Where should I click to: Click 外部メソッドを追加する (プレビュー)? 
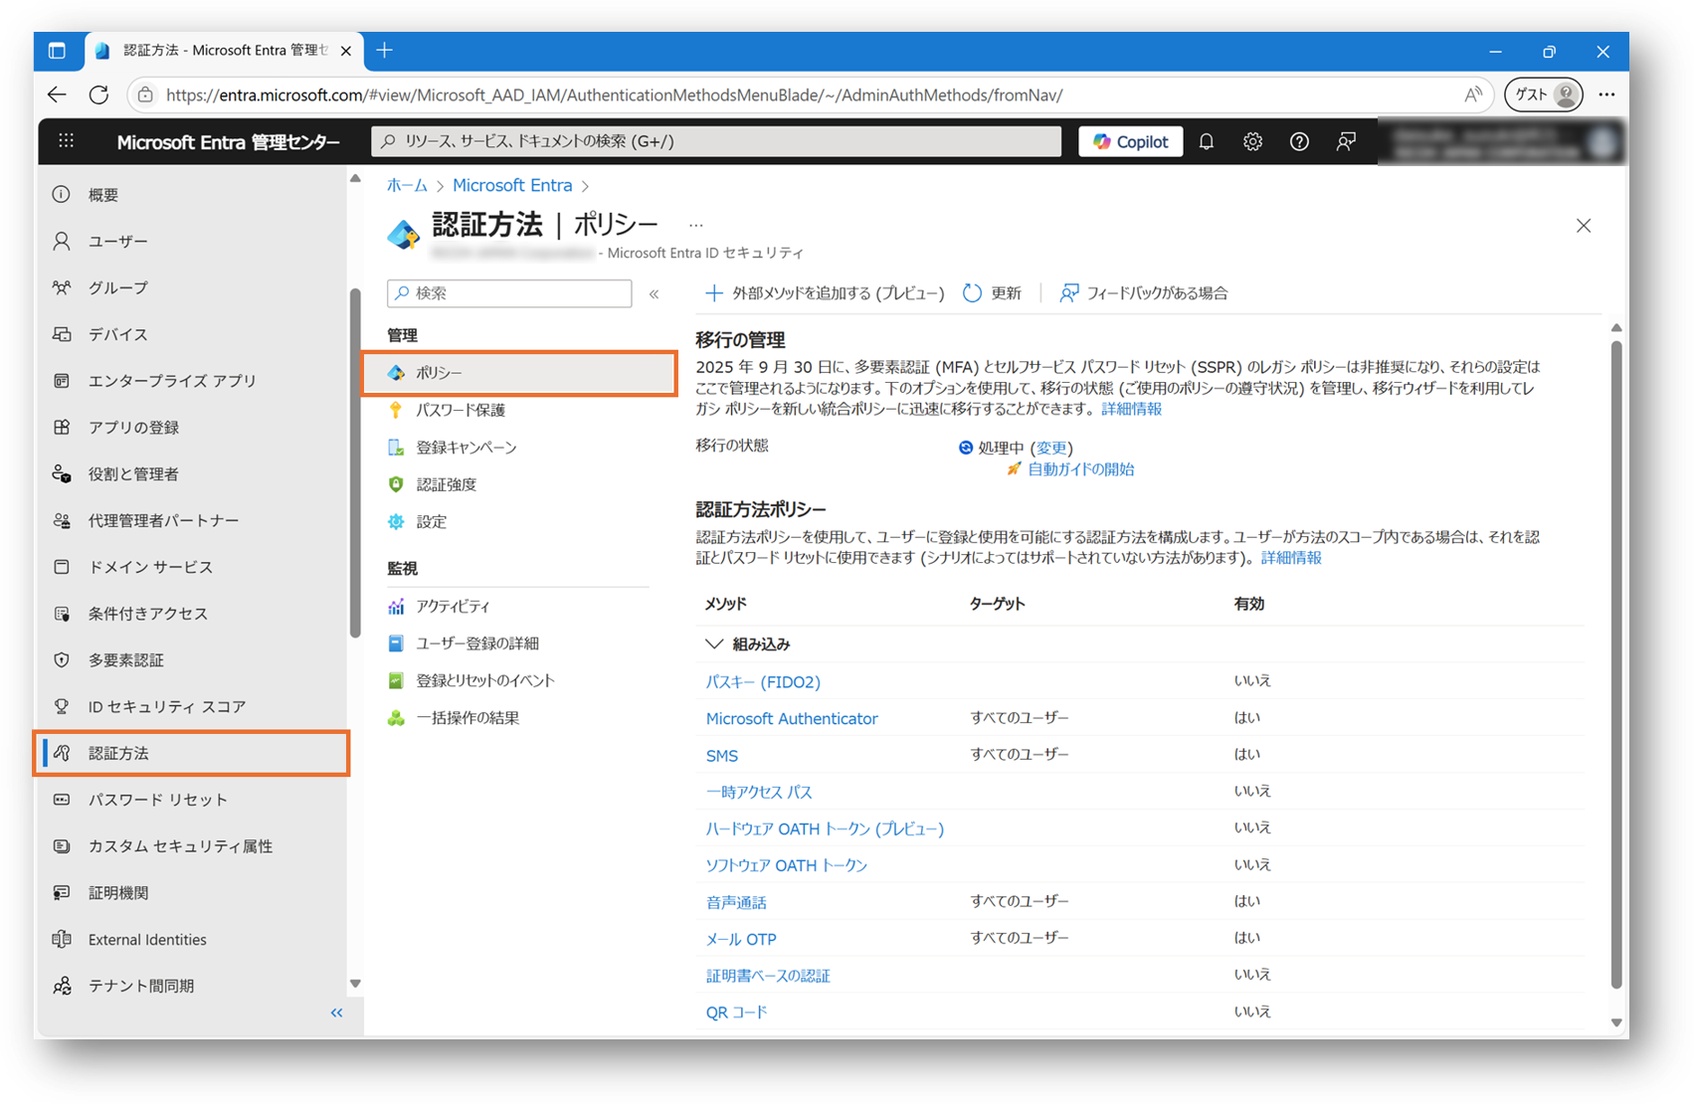click(x=825, y=293)
